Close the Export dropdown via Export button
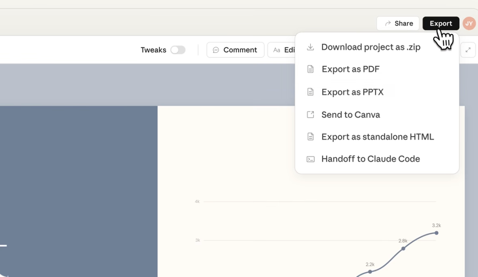This screenshot has width=478, height=277. click(x=440, y=23)
